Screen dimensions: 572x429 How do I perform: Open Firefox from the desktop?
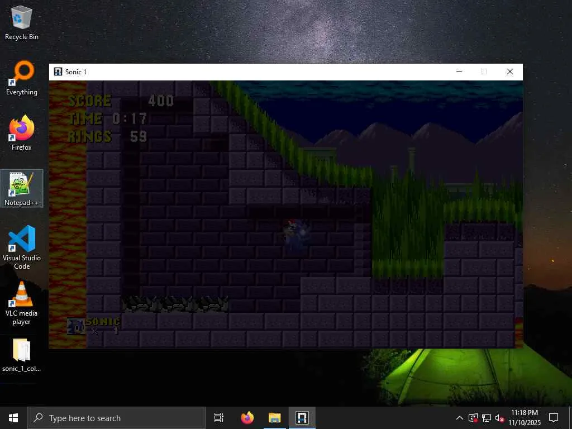(x=22, y=133)
